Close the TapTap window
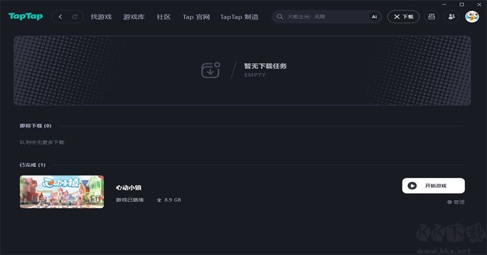Viewport: 487px width, 255px height. click(x=479, y=4)
